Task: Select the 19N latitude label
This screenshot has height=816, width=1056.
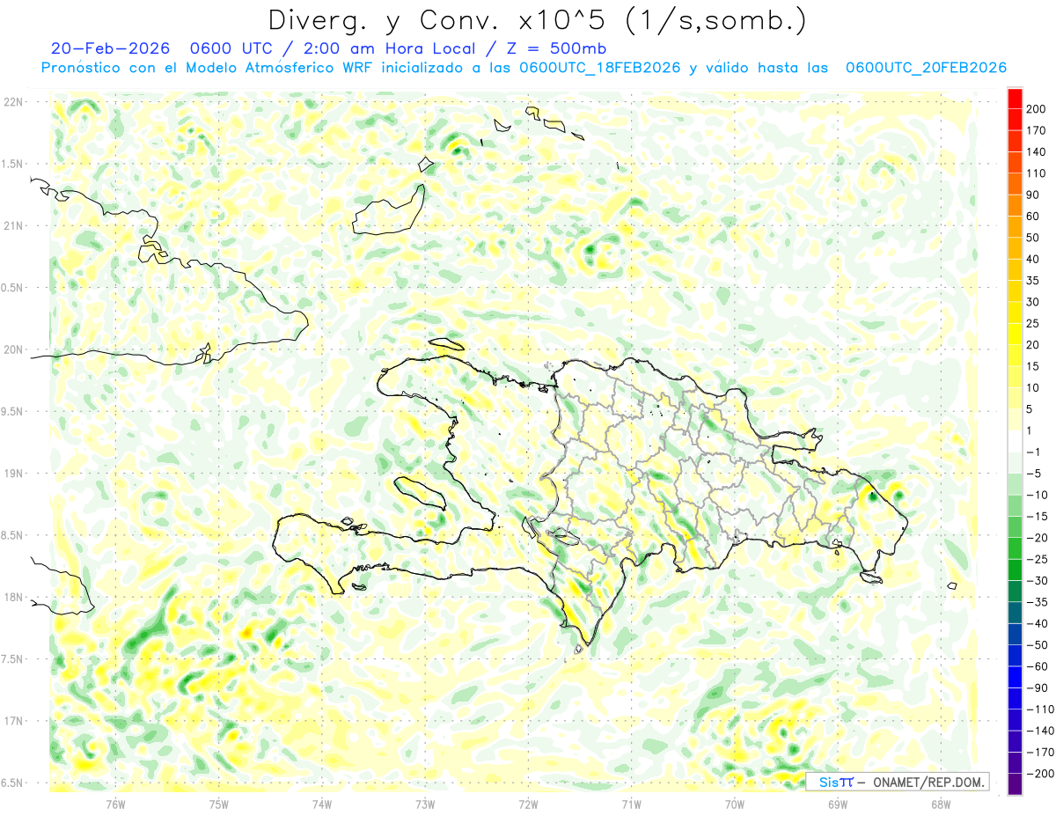Action: click(x=13, y=474)
